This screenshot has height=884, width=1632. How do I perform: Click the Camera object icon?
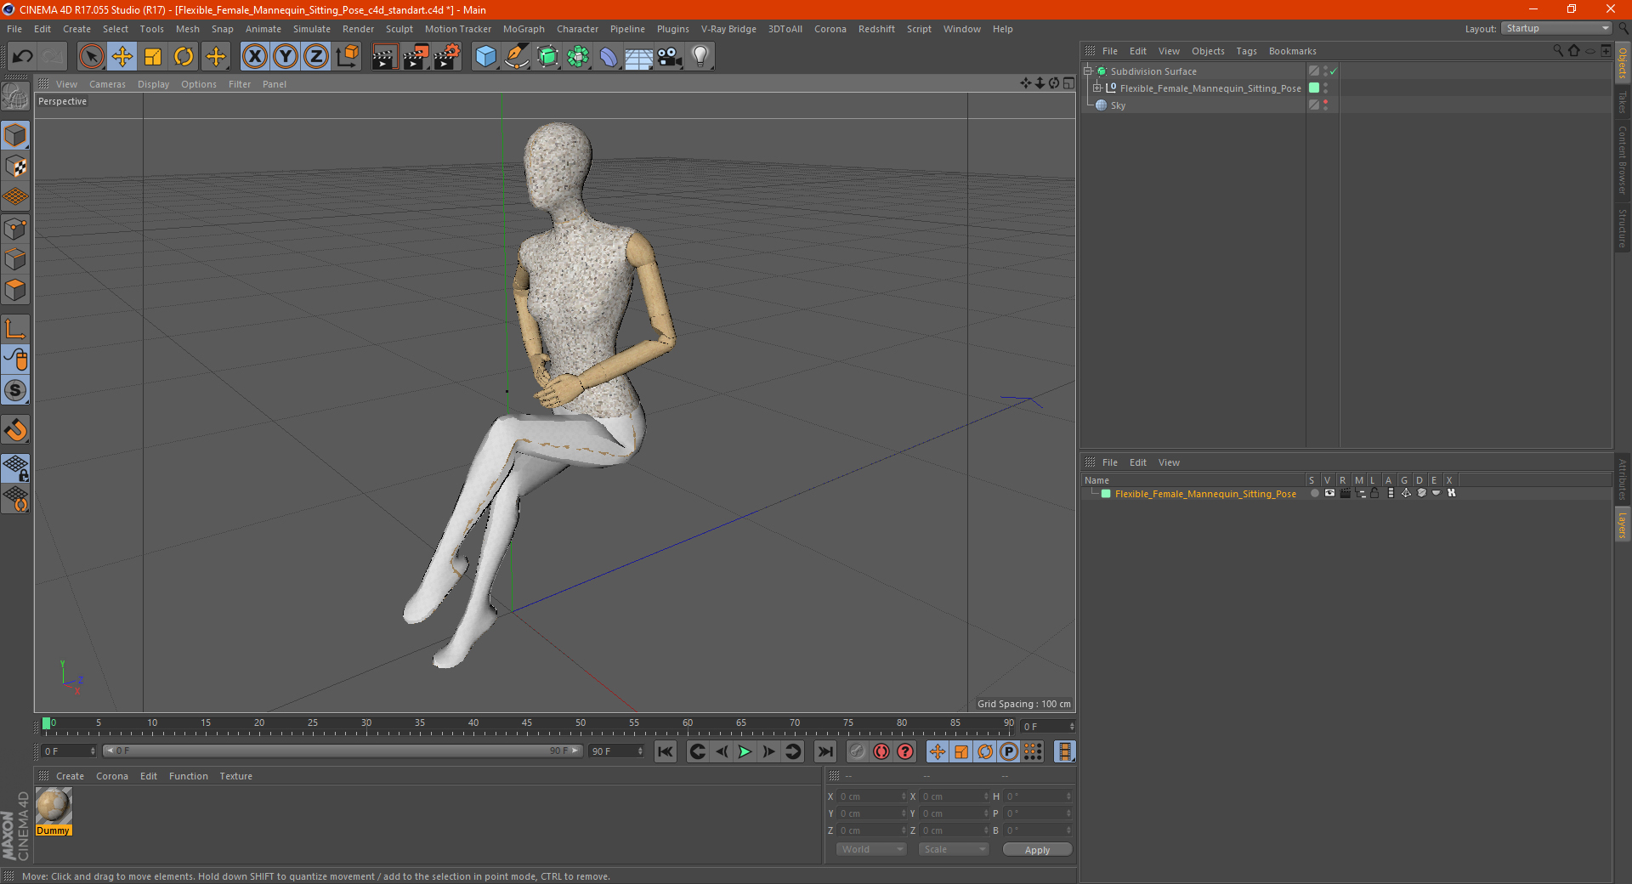669,57
